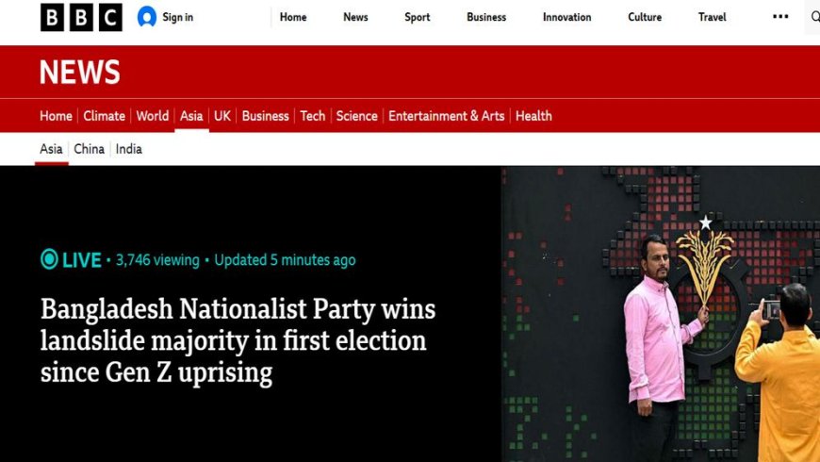820x462 pixels.
Task: Open Travel in the top navigation
Action: tap(713, 17)
